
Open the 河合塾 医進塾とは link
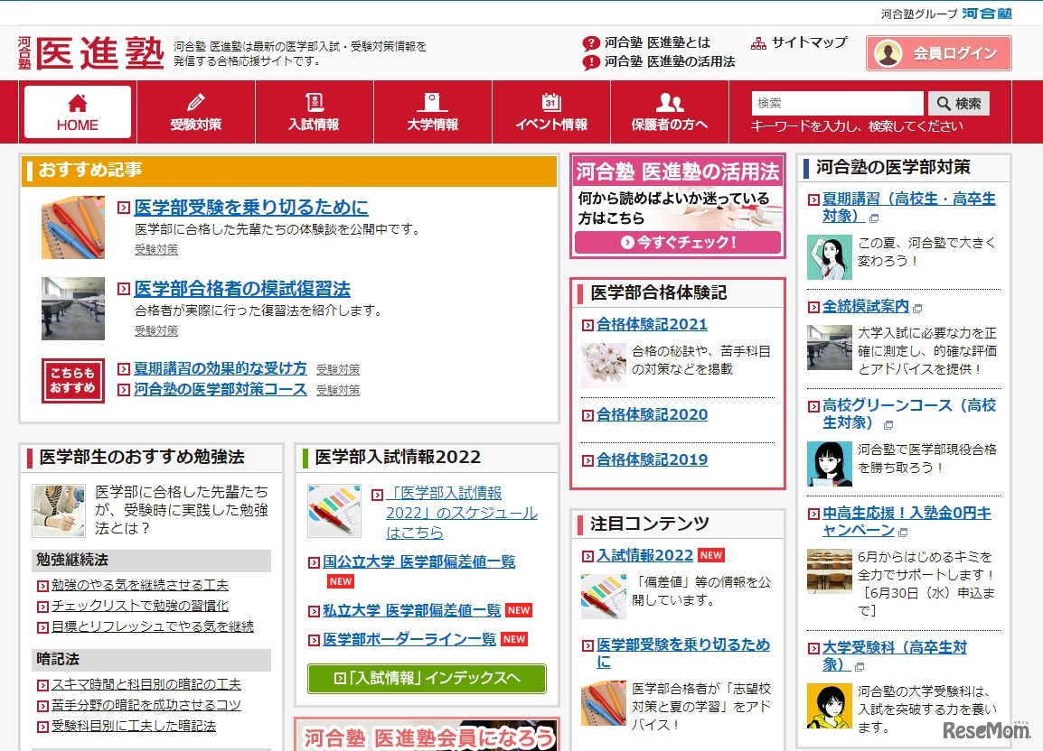pyautogui.click(x=657, y=42)
